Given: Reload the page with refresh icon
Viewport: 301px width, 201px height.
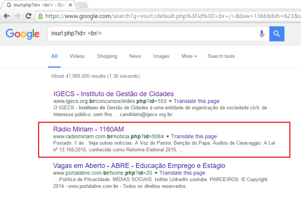Looking at the screenshot, I should coord(28,16).
